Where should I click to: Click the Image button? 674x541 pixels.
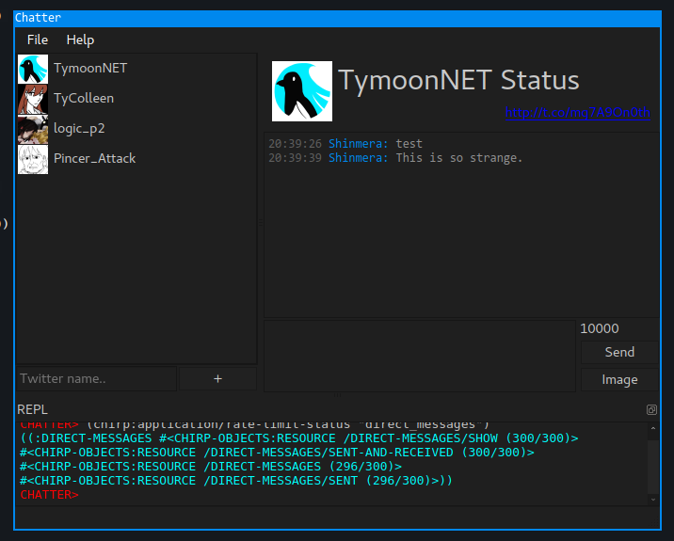(x=619, y=379)
